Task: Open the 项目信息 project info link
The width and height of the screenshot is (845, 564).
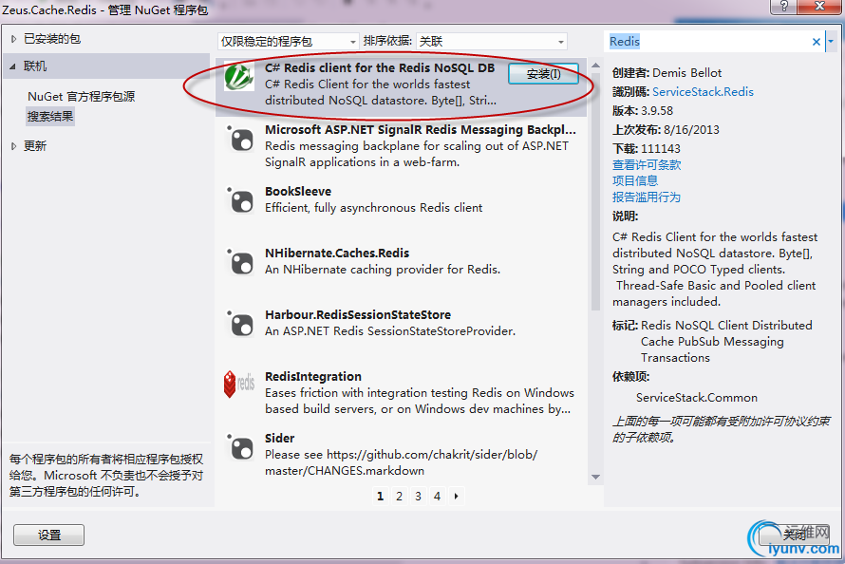Action: (x=635, y=181)
